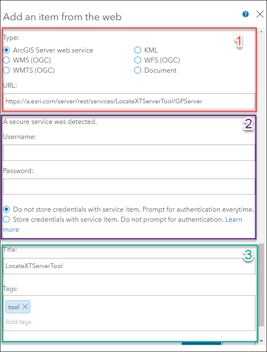Enable "Store credentials with service item" option
The image size is (267, 352).
pos(6,219)
